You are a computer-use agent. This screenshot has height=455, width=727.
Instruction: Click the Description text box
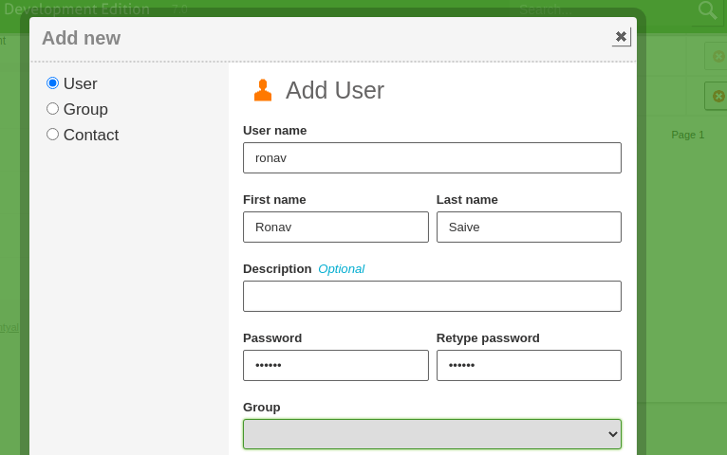[x=432, y=297]
